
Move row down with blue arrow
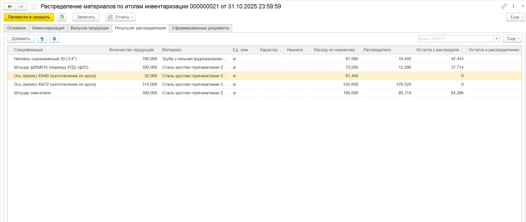[54, 39]
